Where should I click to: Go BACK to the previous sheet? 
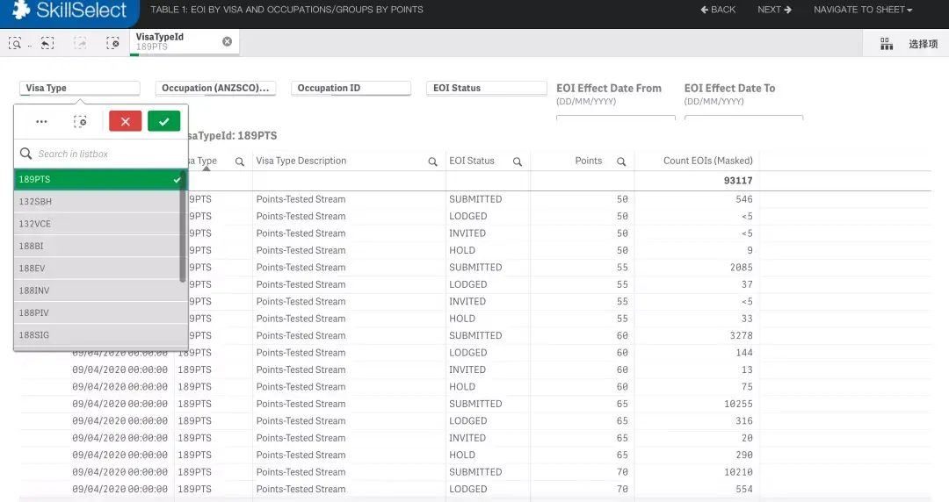[x=718, y=10]
